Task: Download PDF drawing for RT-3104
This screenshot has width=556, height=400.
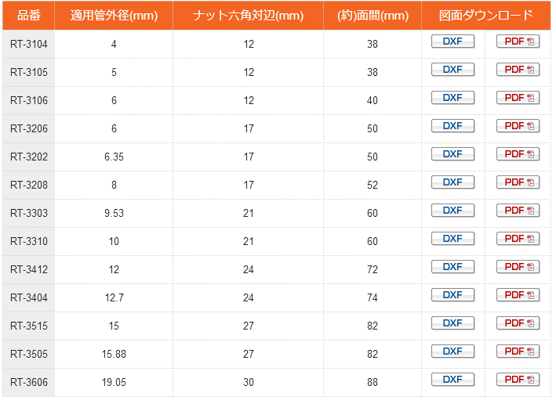Action: (518, 41)
